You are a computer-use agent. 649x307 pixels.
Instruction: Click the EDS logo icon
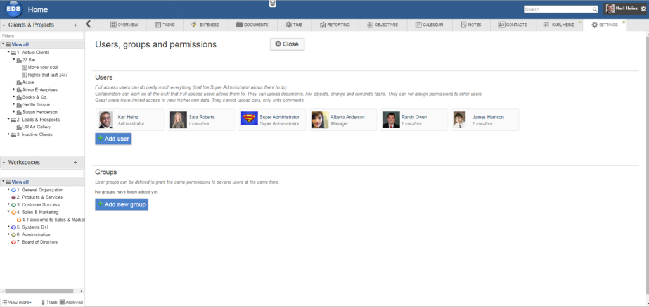click(x=13, y=9)
